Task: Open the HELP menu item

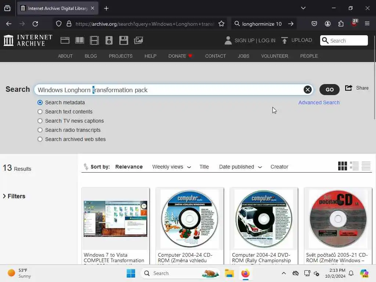Action: click(x=150, y=56)
